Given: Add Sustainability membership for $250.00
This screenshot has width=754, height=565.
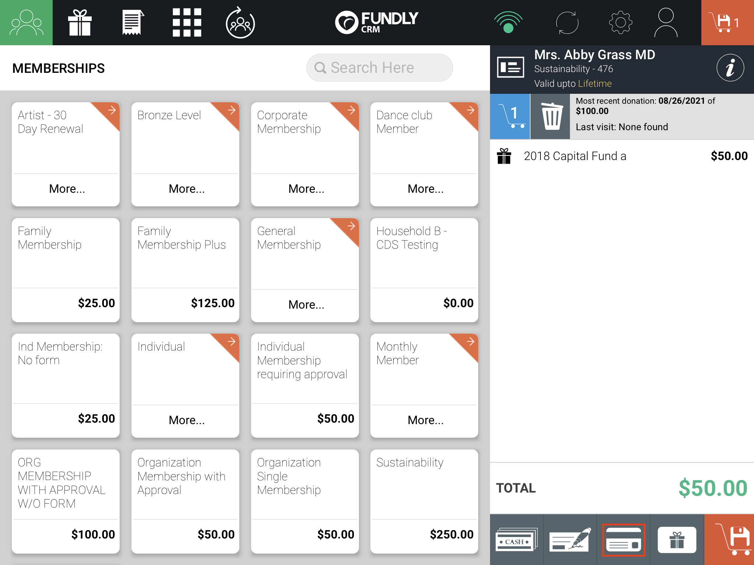Looking at the screenshot, I should coord(424,501).
